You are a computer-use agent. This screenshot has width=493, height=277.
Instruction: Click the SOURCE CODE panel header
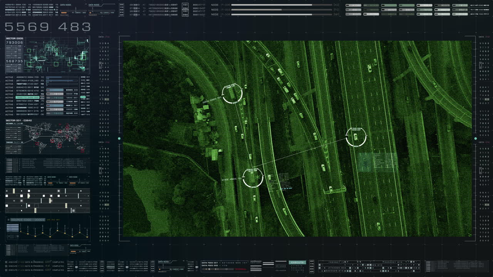point(28,220)
